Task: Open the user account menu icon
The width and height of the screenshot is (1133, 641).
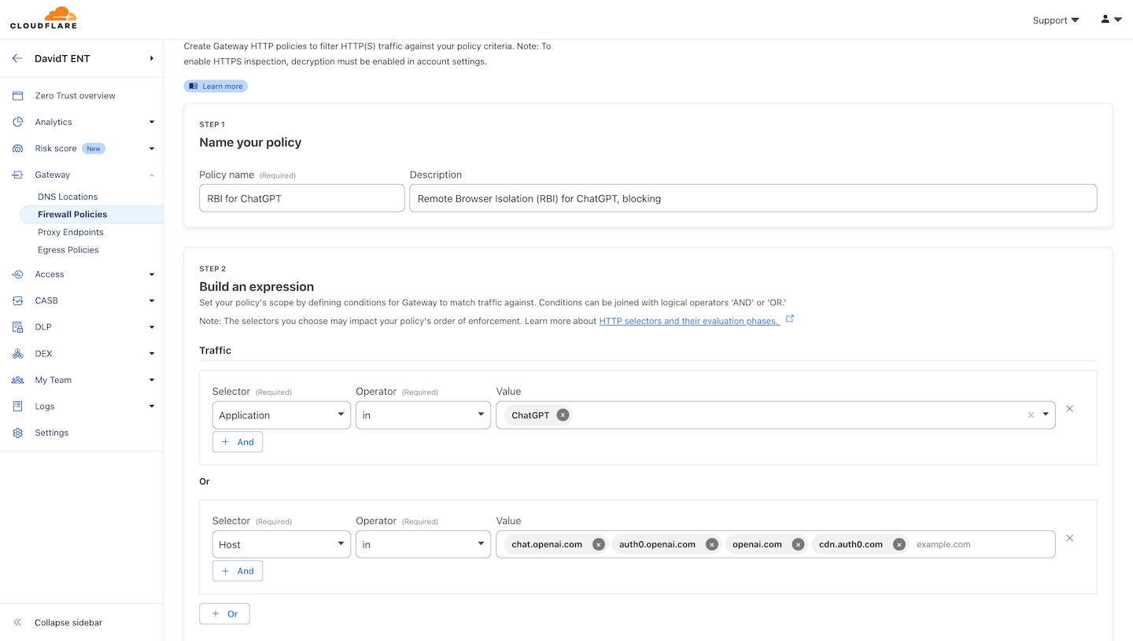Action: tap(1111, 20)
